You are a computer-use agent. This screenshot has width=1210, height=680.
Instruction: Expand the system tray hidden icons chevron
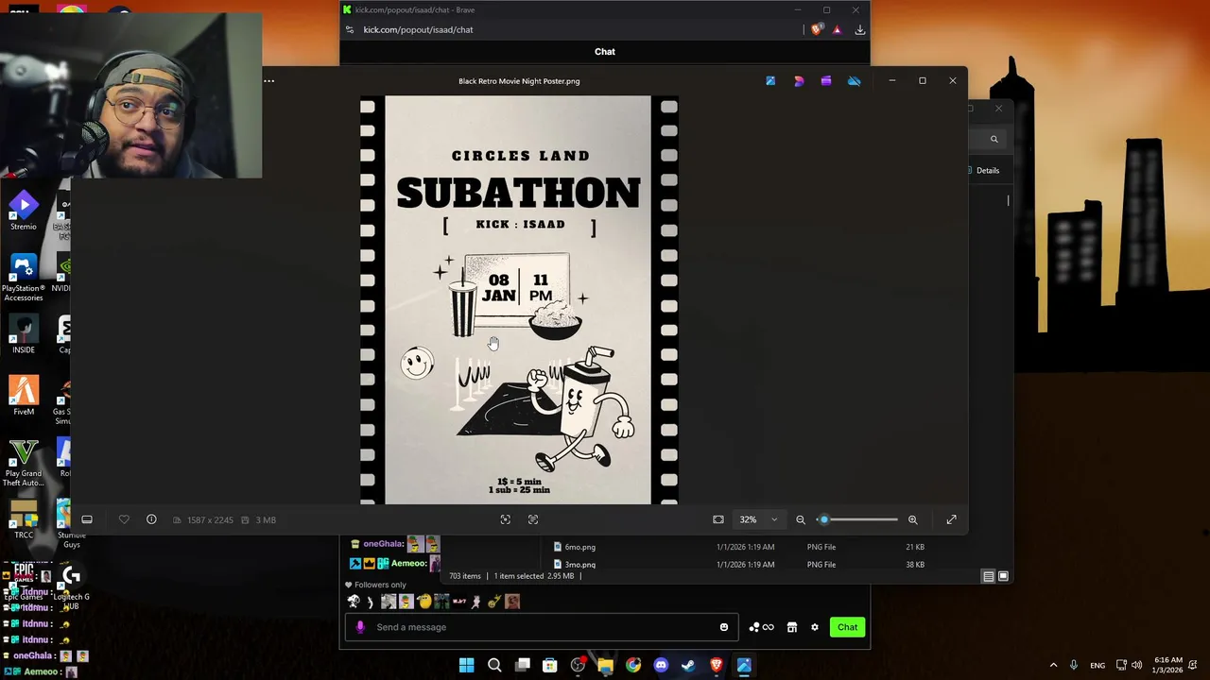1053,665
